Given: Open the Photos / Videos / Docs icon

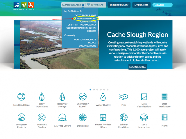Looking at the screenshot, I should click(x=103, y=117).
